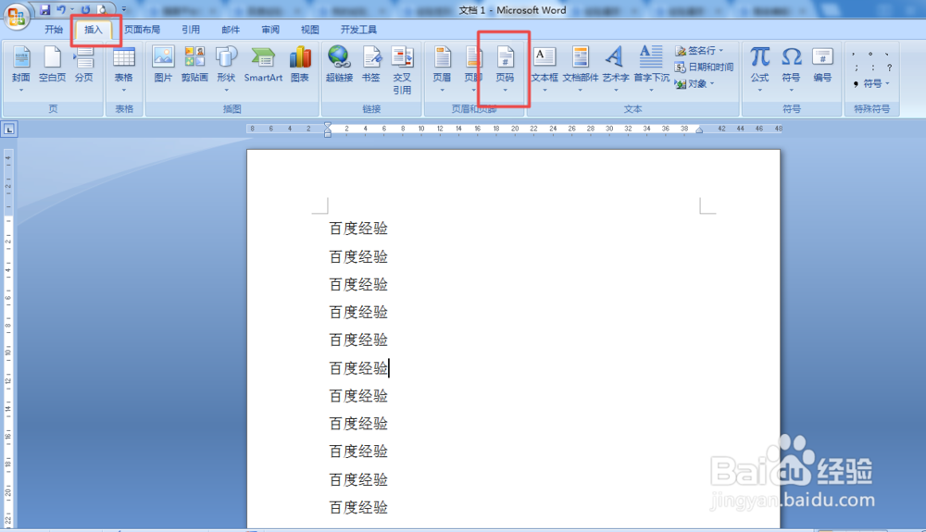The image size is (926, 532).
Task: Insert a 空白页 blank page
Action: point(52,64)
